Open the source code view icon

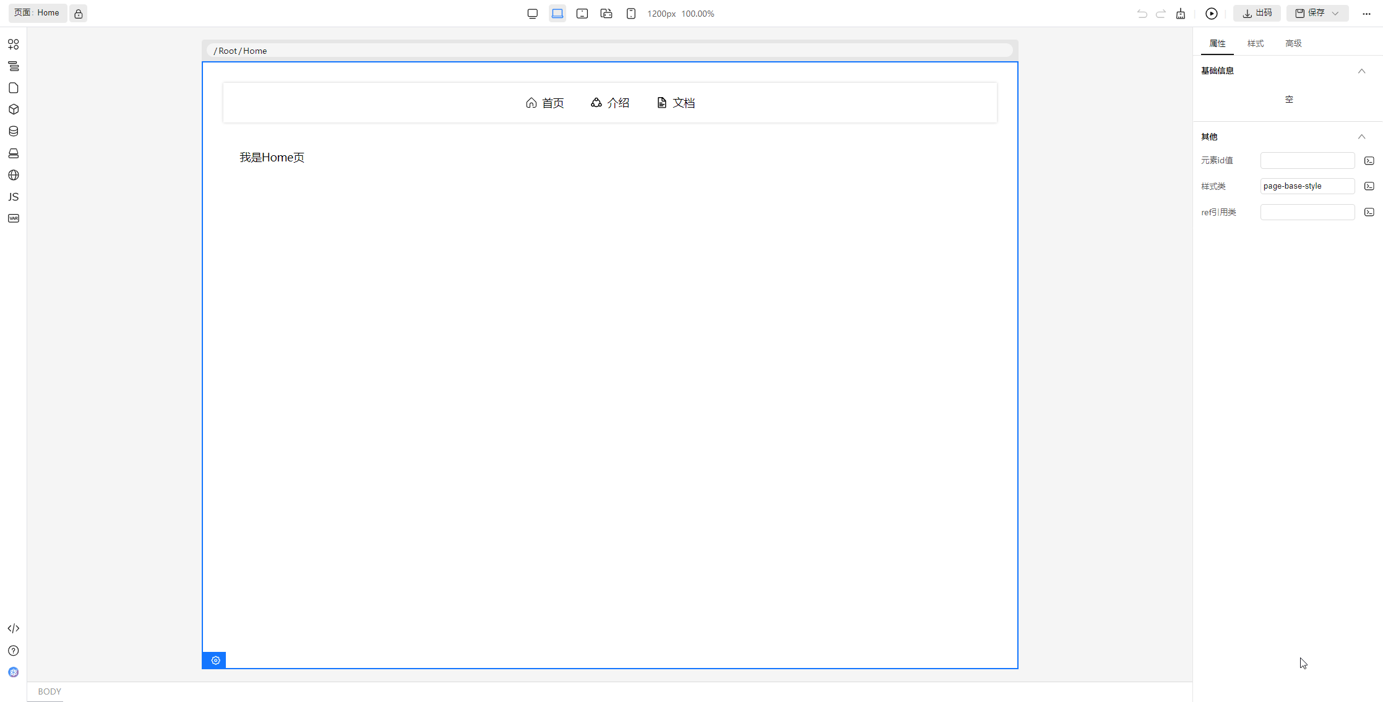pos(14,628)
